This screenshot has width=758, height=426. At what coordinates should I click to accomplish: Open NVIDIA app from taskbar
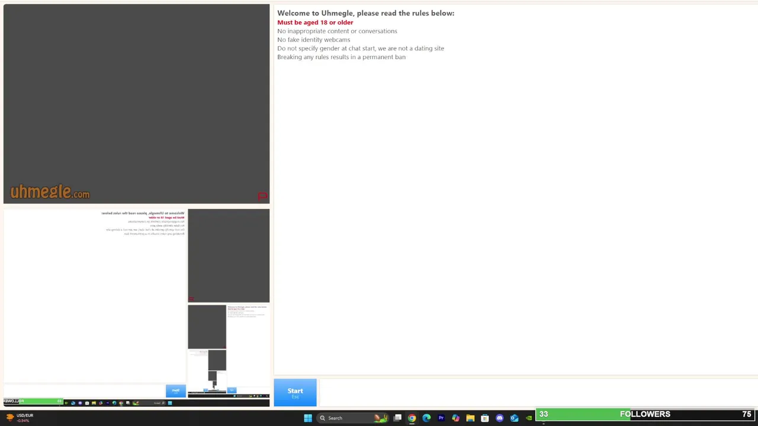(529, 418)
